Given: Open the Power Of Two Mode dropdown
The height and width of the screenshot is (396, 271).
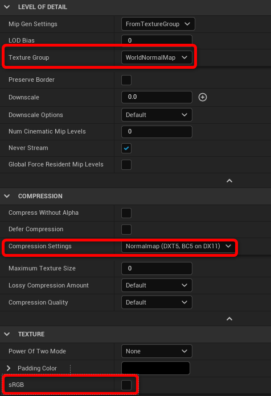Looking at the screenshot, I should [x=157, y=351].
